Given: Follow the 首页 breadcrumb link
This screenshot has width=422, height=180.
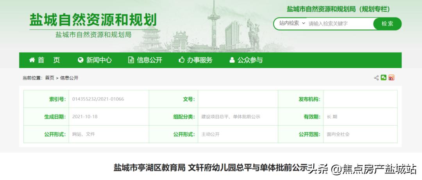Looking at the screenshot, I should click(50, 78).
